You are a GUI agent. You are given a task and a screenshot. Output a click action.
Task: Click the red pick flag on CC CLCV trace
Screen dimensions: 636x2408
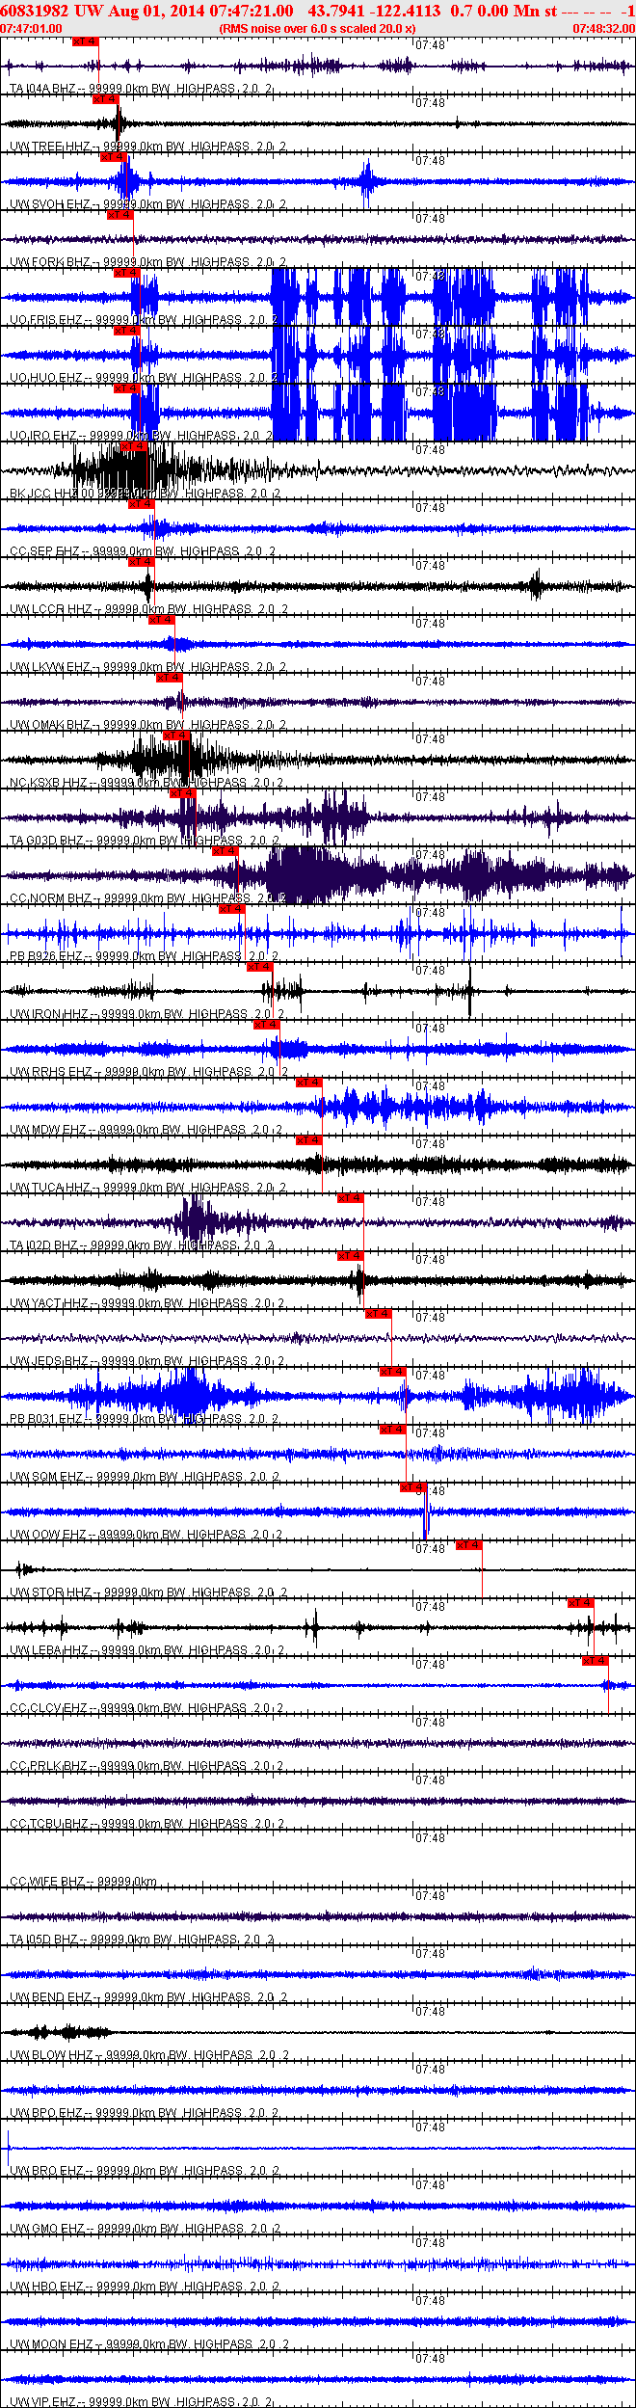tap(596, 1661)
